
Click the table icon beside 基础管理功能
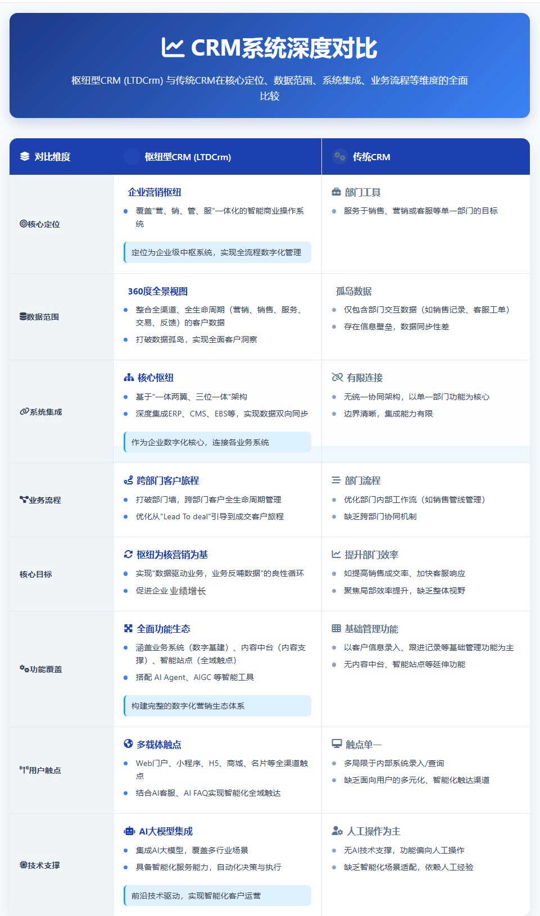(x=336, y=628)
